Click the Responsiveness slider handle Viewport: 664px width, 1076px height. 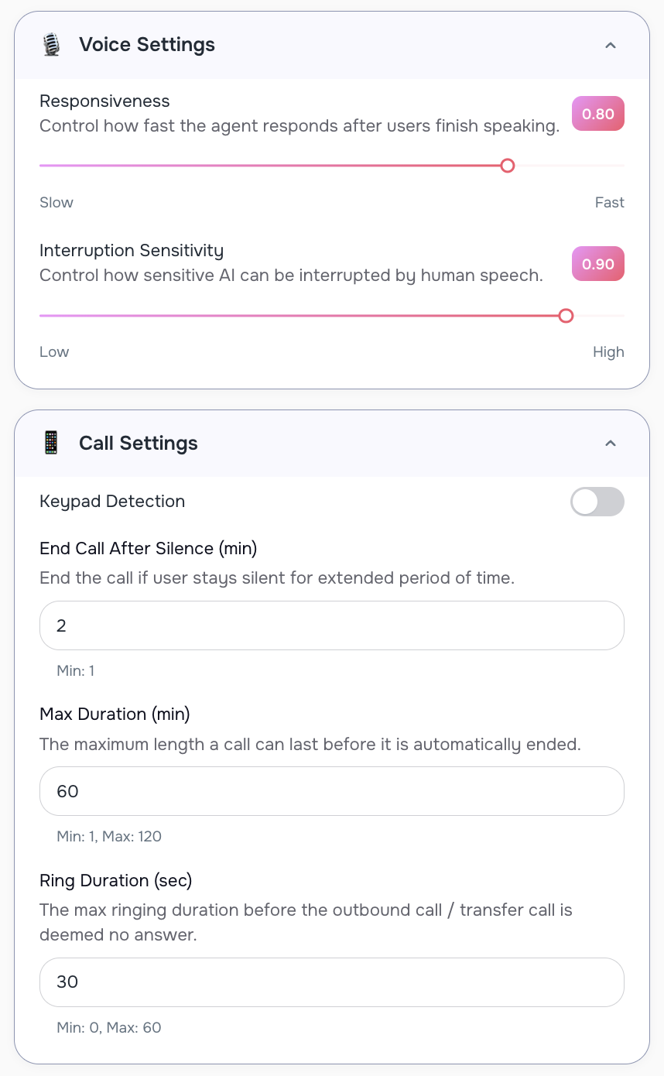(508, 165)
